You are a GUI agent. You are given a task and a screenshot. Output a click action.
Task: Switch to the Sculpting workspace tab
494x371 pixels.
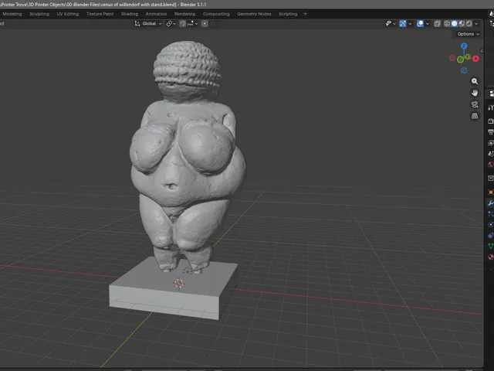click(x=39, y=14)
